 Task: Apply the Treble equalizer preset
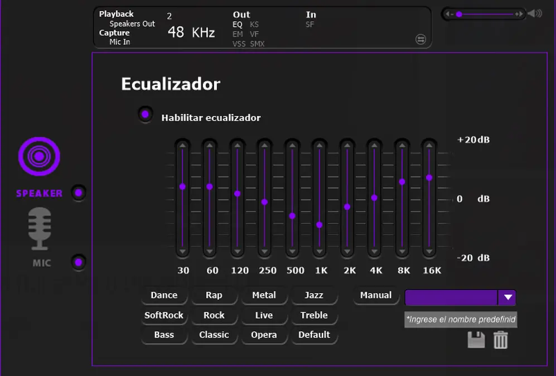coord(314,315)
